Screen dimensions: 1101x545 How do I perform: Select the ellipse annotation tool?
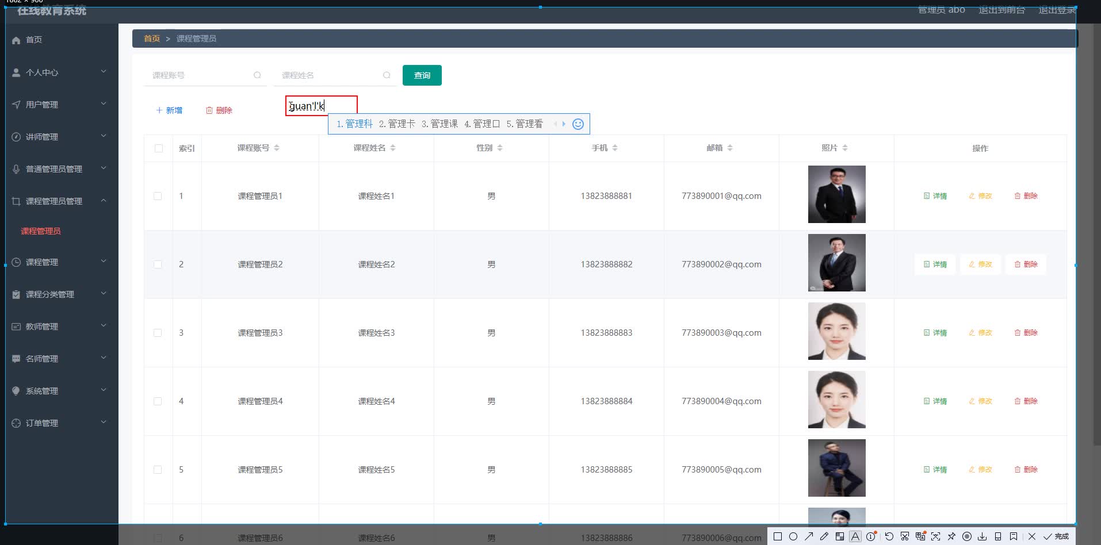[x=793, y=536]
